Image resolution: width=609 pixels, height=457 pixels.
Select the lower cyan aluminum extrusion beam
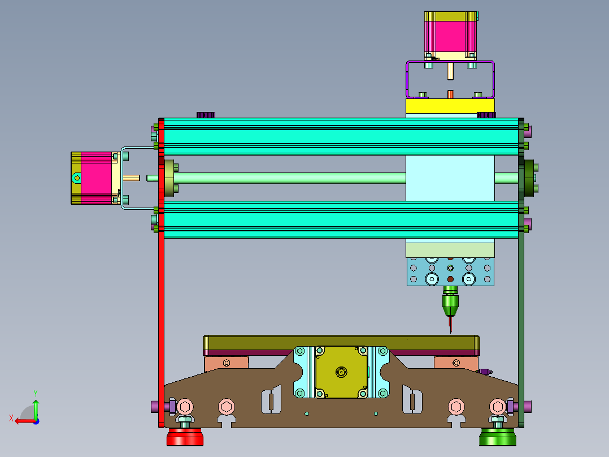tap(341, 220)
